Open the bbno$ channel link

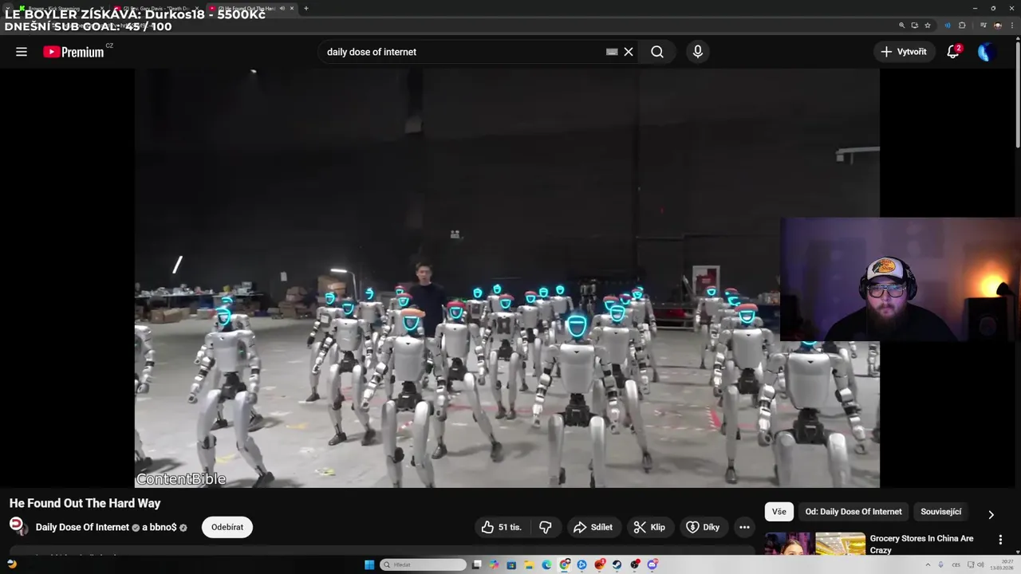click(x=164, y=527)
